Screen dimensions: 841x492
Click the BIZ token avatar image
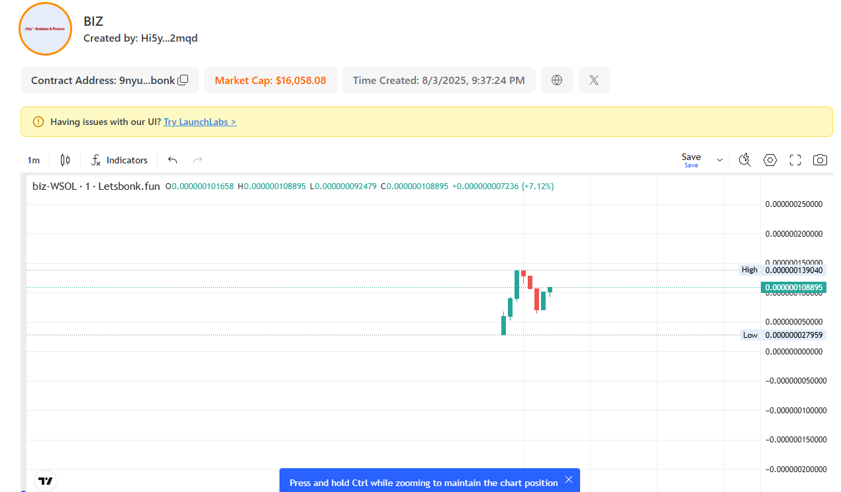click(x=45, y=28)
